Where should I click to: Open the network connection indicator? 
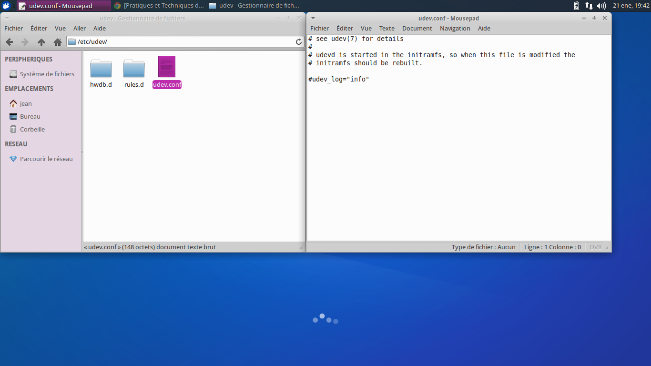[589, 6]
